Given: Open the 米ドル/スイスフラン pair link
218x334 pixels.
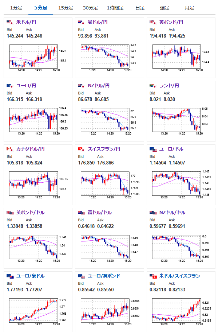Looking at the screenshot, I should [180, 276].
